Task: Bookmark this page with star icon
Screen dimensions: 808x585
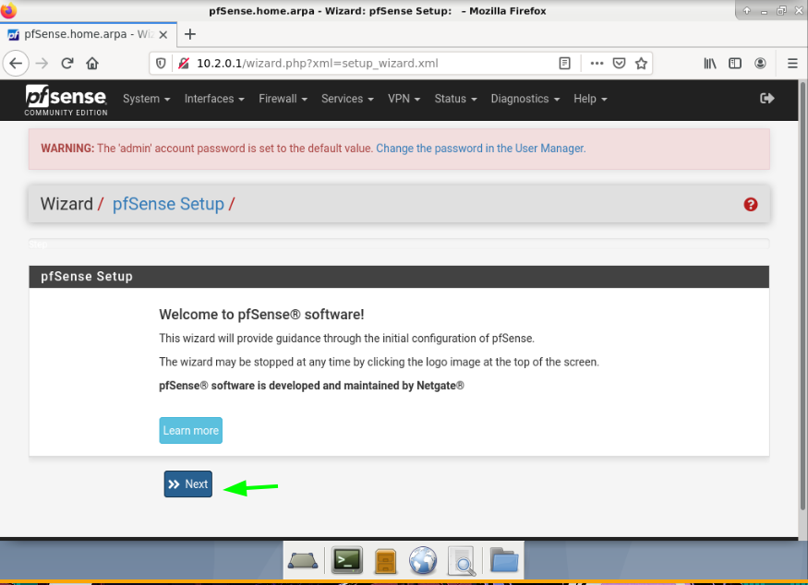Action: [641, 64]
